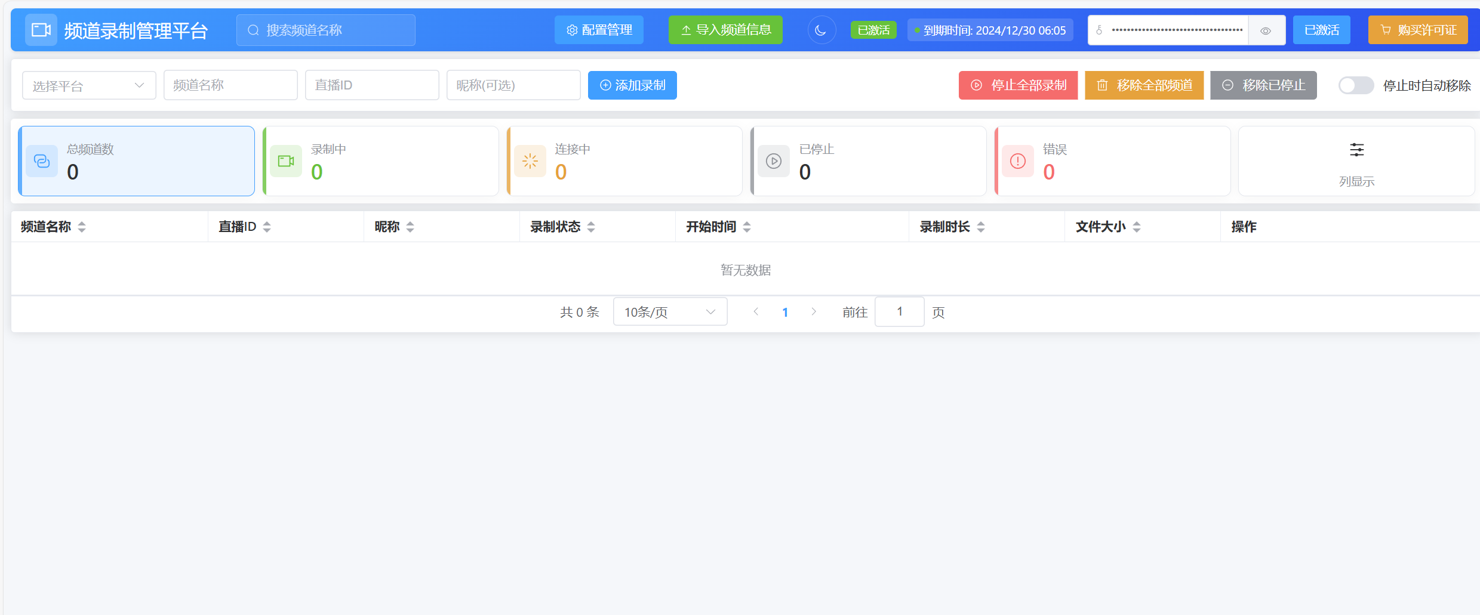Click the 列显示 column settings icon
The image size is (1480, 615).
(1356, 150)
